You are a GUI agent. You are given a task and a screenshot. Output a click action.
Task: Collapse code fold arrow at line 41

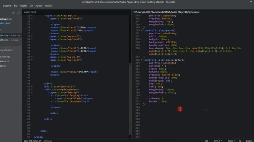(32, 60)
